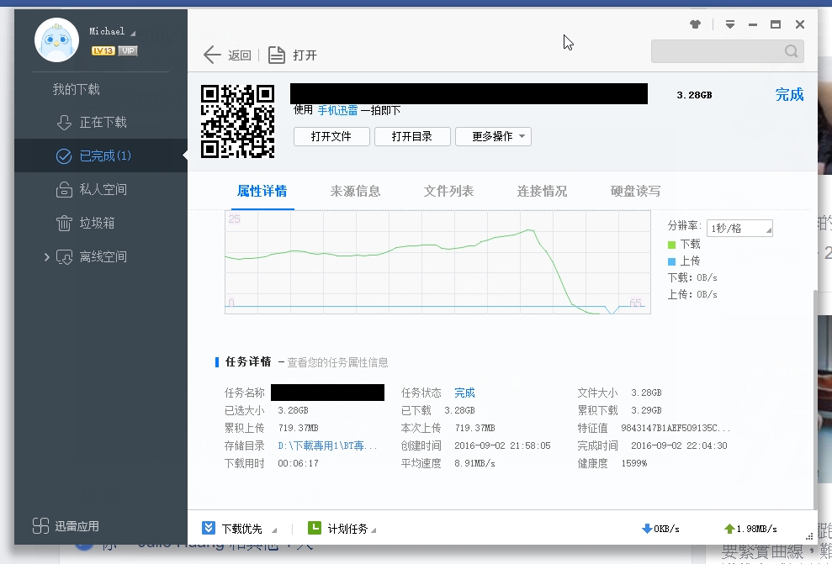Click the Michael username dropdown arrow

click(133, 34)
